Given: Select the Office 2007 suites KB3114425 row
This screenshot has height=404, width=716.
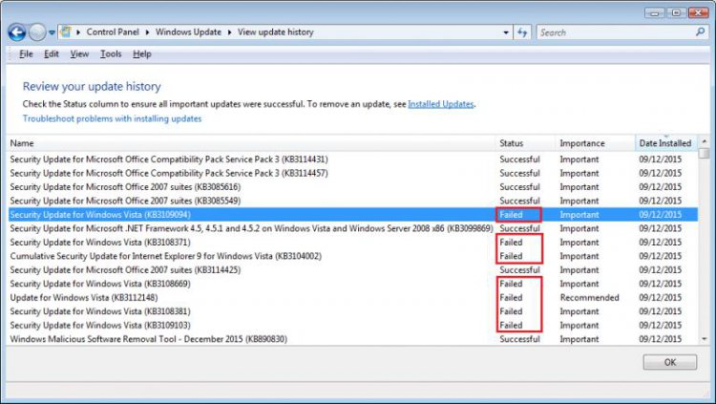Looking at the screenshot, I should pos(353,270).
